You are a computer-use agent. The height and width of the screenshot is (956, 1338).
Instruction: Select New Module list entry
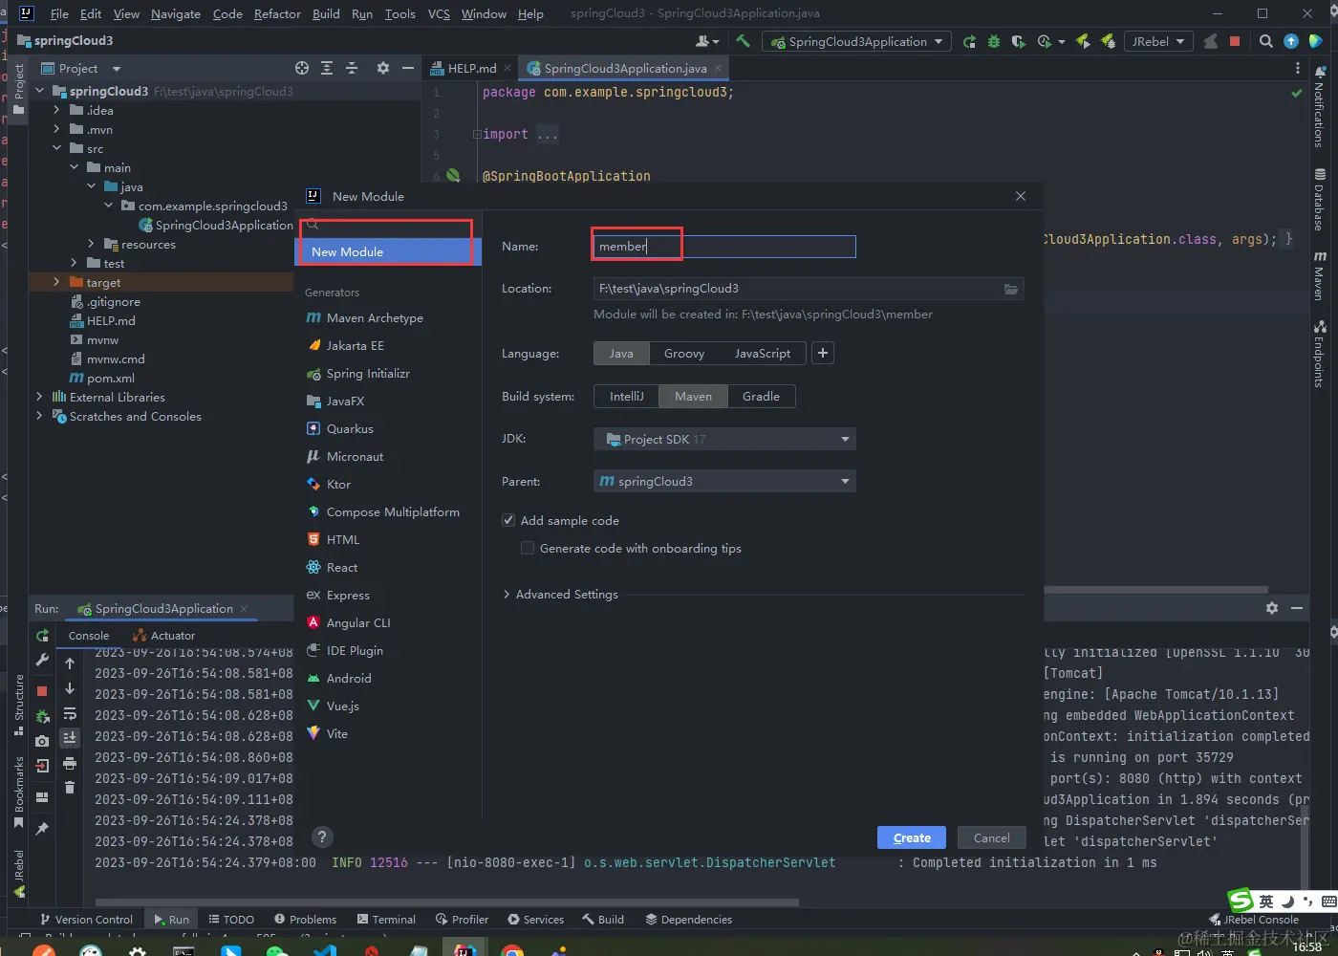tap(386, 252)
